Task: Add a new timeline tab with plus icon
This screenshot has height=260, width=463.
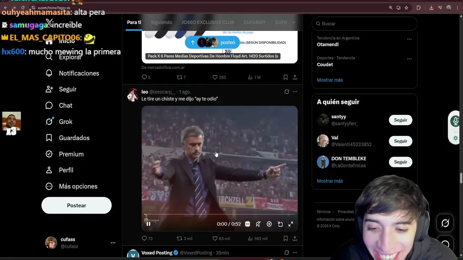Action: pos(294,22)
